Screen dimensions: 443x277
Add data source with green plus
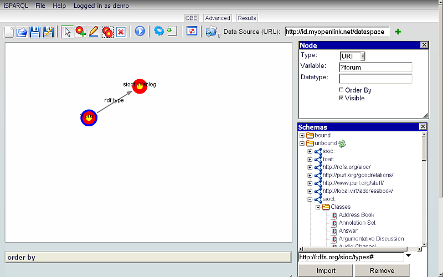click(398, 32)
